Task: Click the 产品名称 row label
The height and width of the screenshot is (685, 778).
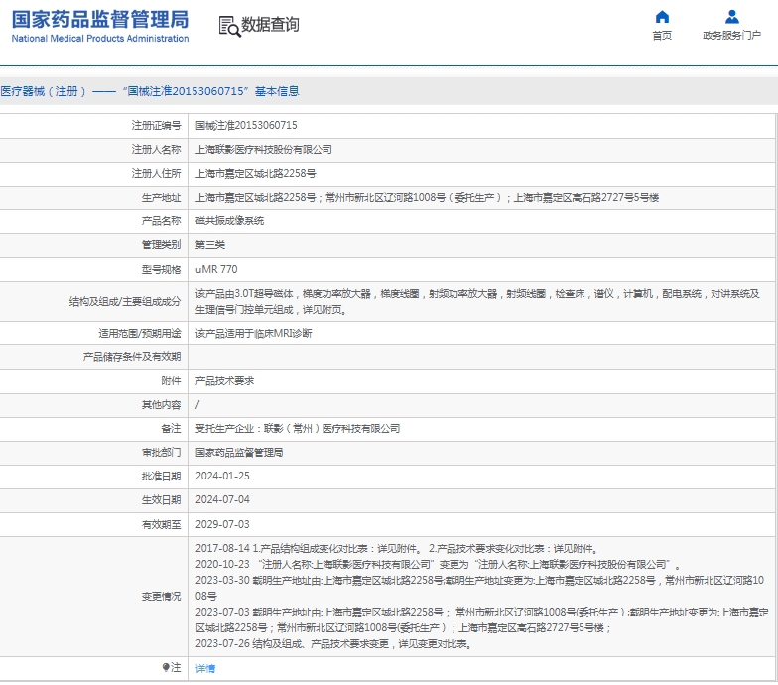Action: coord(161,220)
